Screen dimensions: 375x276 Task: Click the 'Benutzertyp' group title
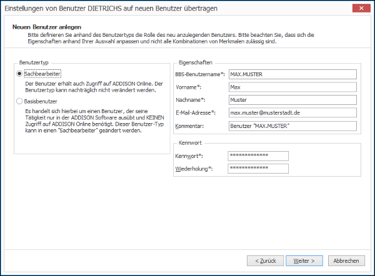(34, 62)
